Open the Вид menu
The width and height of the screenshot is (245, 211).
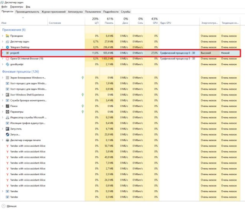[28, 7]
